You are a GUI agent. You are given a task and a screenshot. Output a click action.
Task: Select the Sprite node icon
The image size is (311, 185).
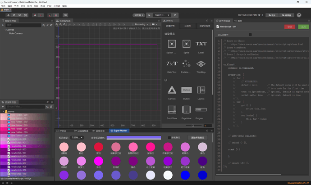click(186, 44)
